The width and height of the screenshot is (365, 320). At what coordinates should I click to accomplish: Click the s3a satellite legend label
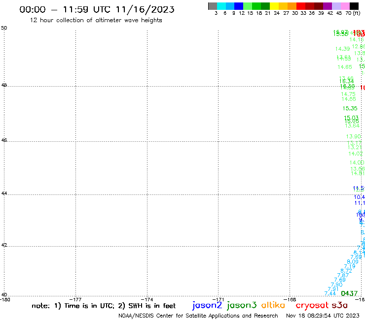(340, 305)
